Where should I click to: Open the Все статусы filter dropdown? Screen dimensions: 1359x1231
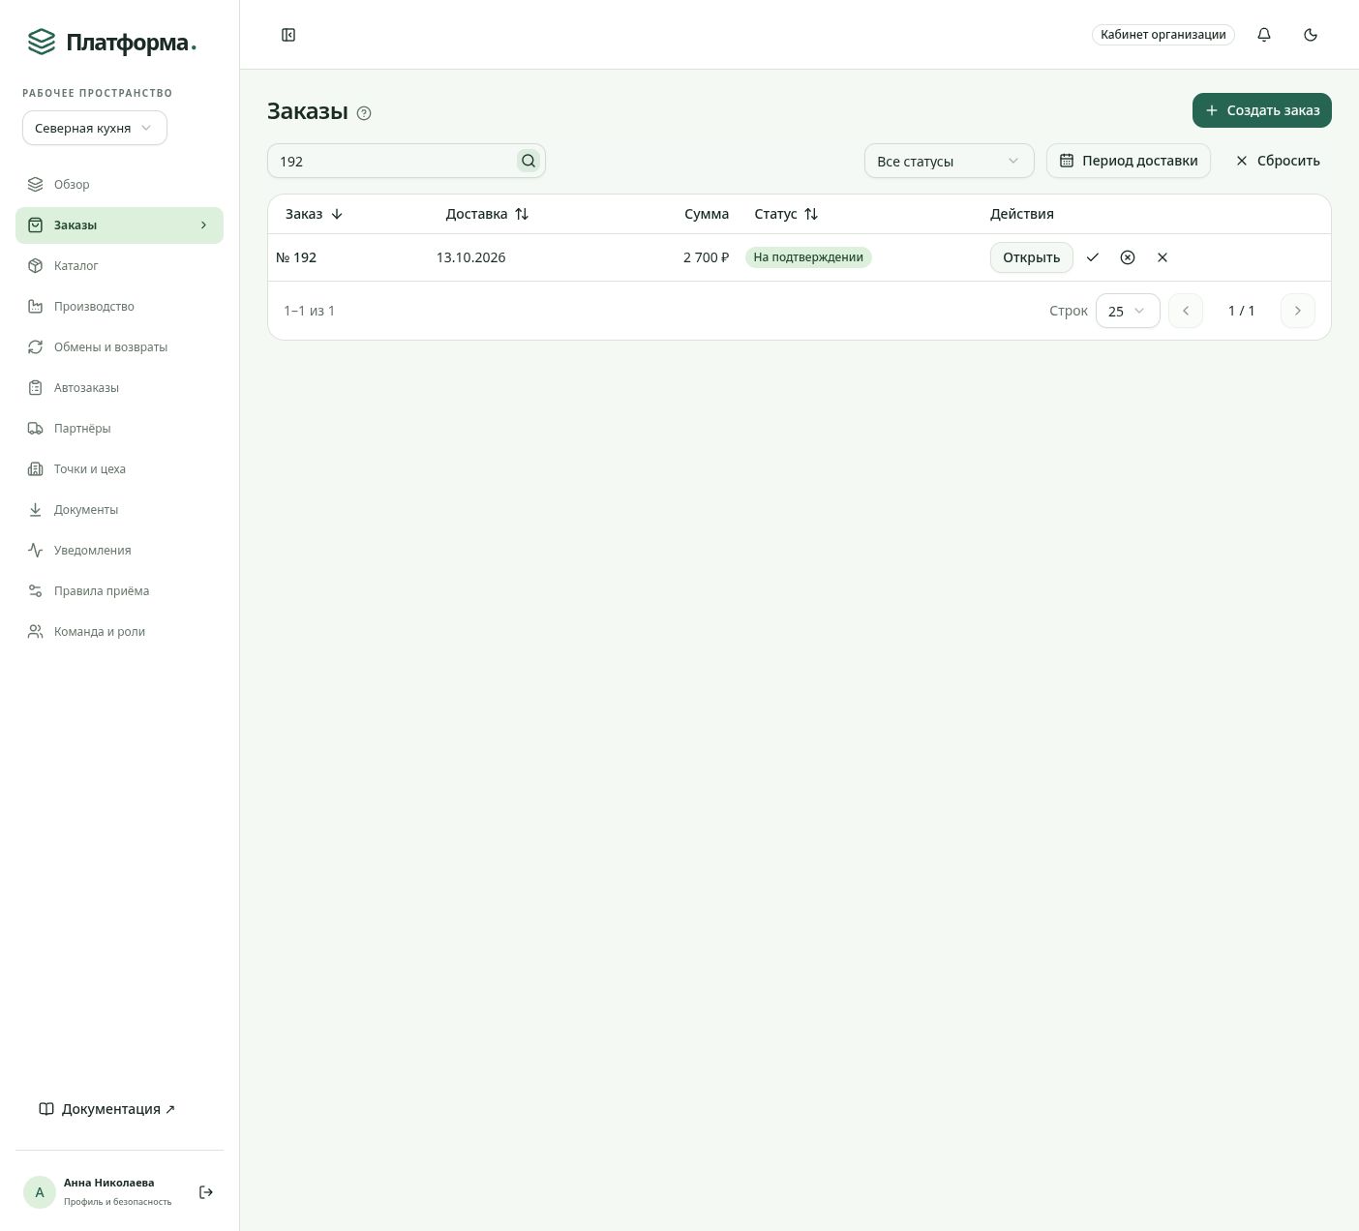(x=949, y=161)
